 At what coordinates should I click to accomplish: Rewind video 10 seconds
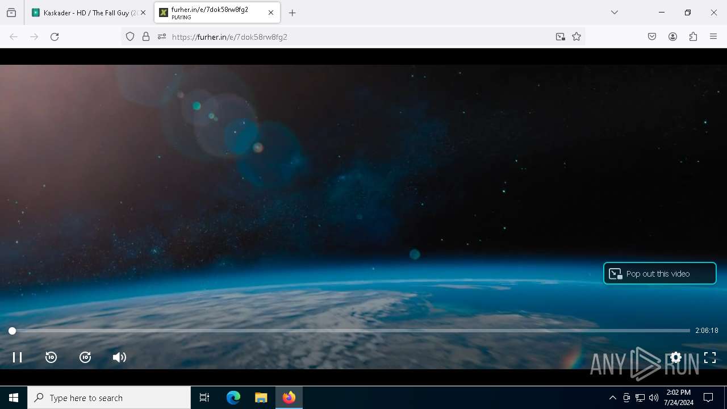tap(51, 357)
